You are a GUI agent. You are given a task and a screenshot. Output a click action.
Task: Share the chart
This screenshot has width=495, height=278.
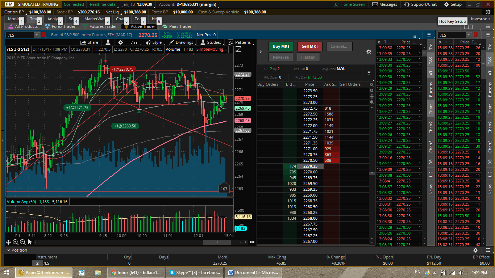tap(90, 42)
